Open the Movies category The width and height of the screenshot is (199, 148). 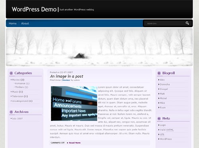coord(16,80)
